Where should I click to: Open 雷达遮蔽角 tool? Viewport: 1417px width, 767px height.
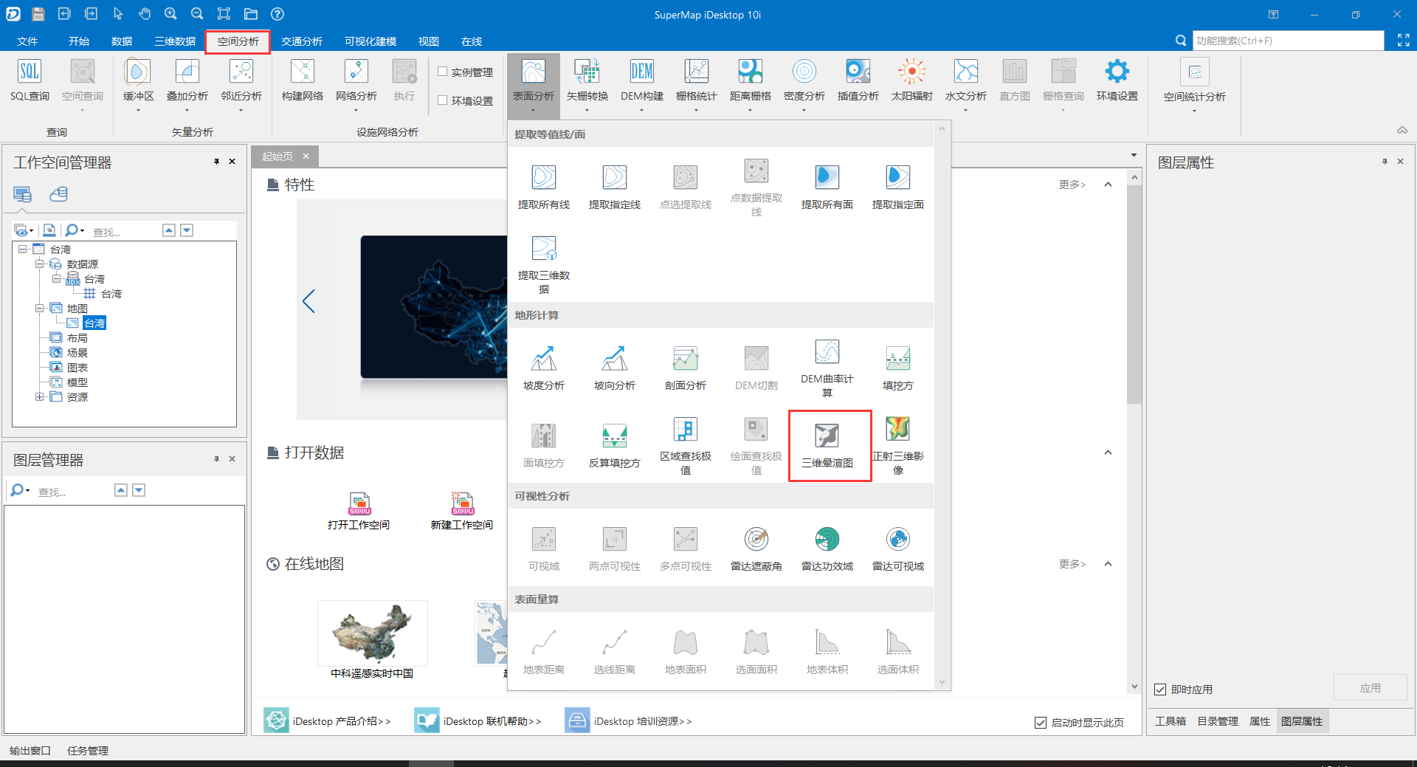756,548
